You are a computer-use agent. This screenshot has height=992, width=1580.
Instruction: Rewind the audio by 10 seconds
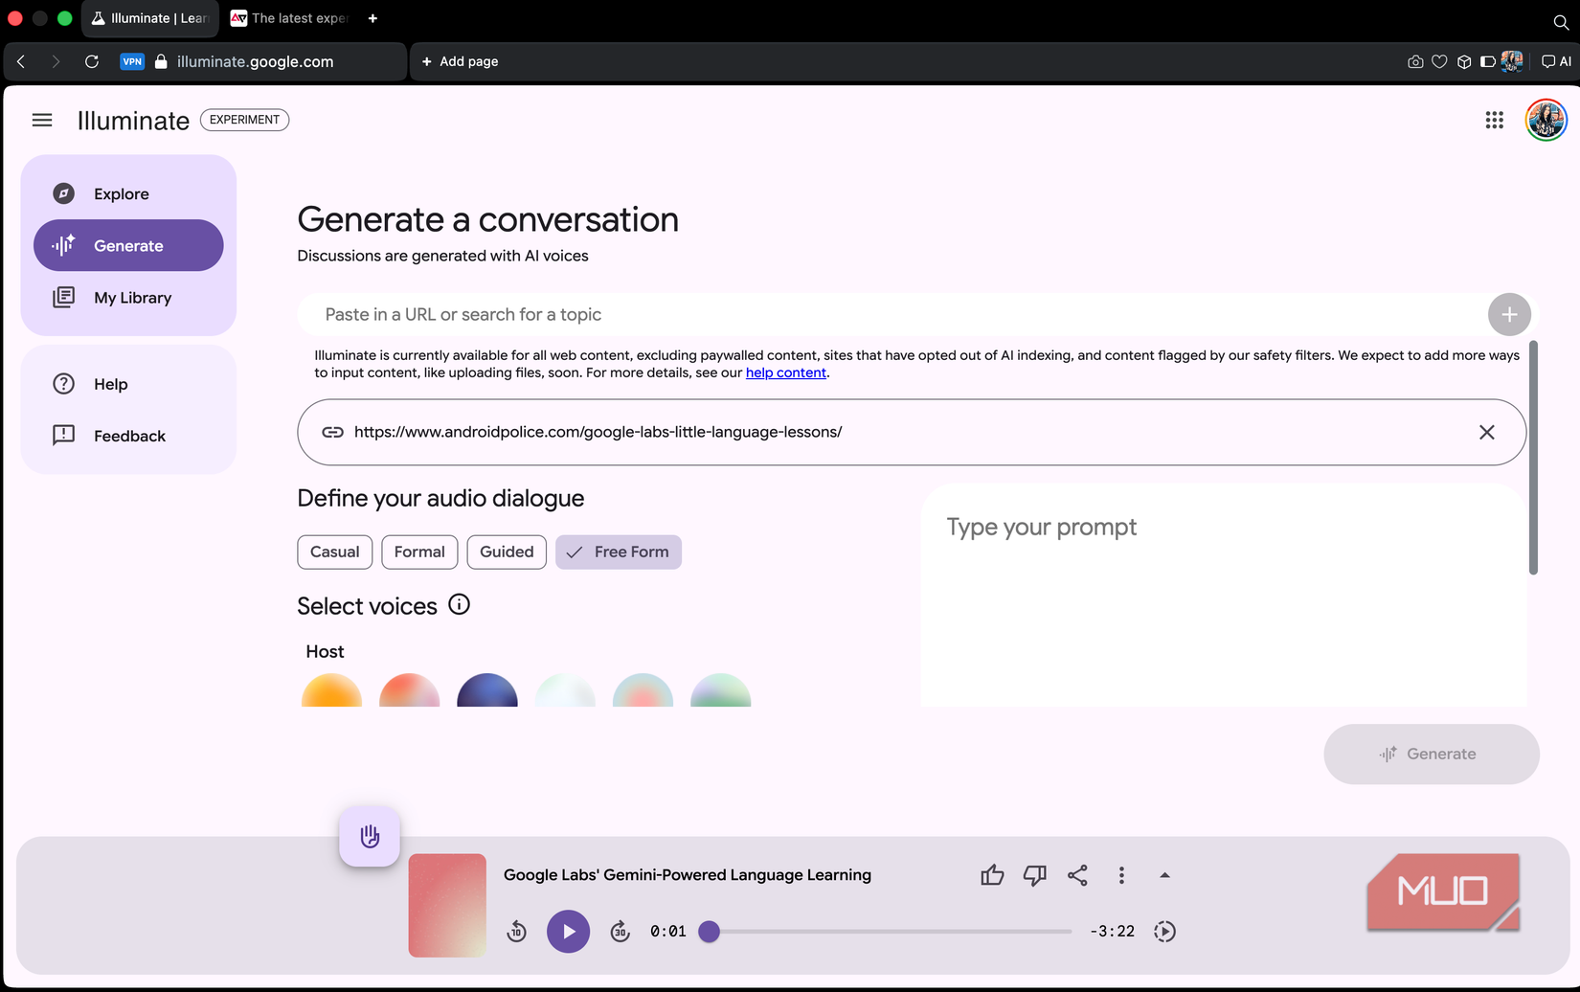[517, 931]
